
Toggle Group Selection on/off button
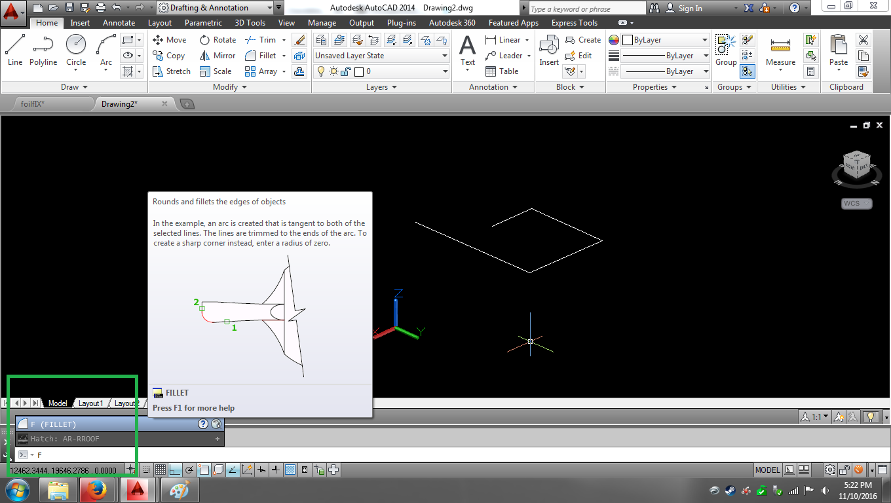(748, 71)
